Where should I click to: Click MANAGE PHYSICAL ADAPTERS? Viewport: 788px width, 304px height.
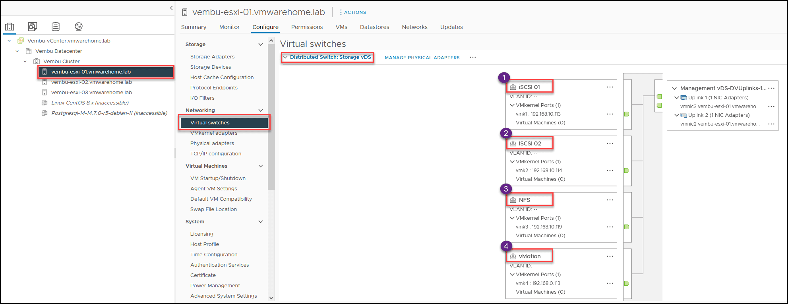pos(422,58)
